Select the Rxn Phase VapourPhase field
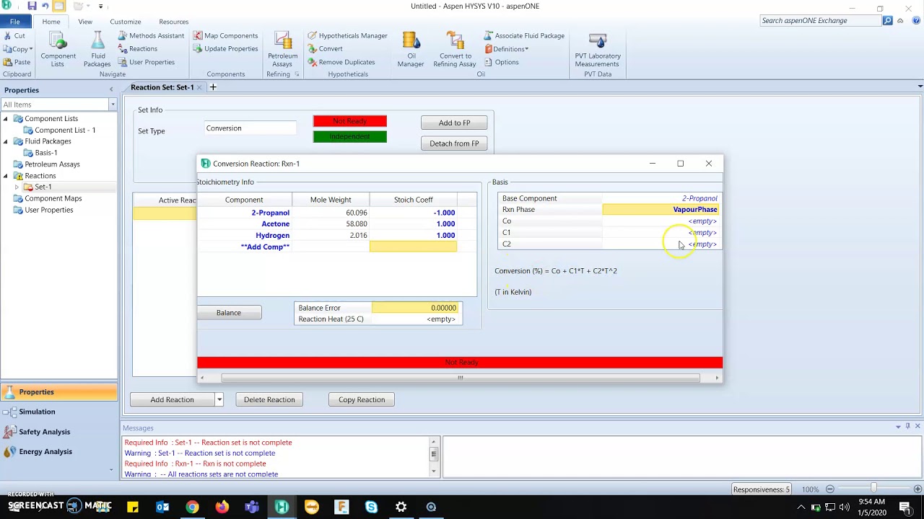Viewport: 924px width, 519px height. [x=661, y=210]
